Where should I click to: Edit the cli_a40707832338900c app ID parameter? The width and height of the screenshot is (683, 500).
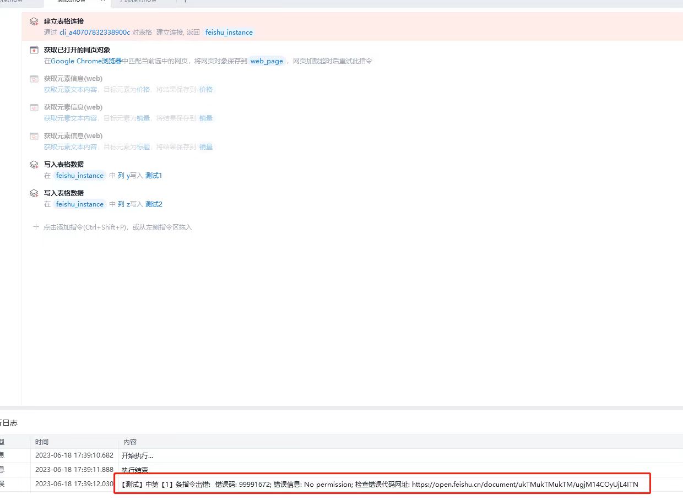point(95,32)
